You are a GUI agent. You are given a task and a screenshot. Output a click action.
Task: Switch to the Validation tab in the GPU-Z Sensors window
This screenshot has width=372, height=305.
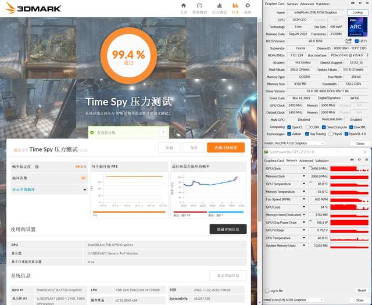(x=321, y=160)
